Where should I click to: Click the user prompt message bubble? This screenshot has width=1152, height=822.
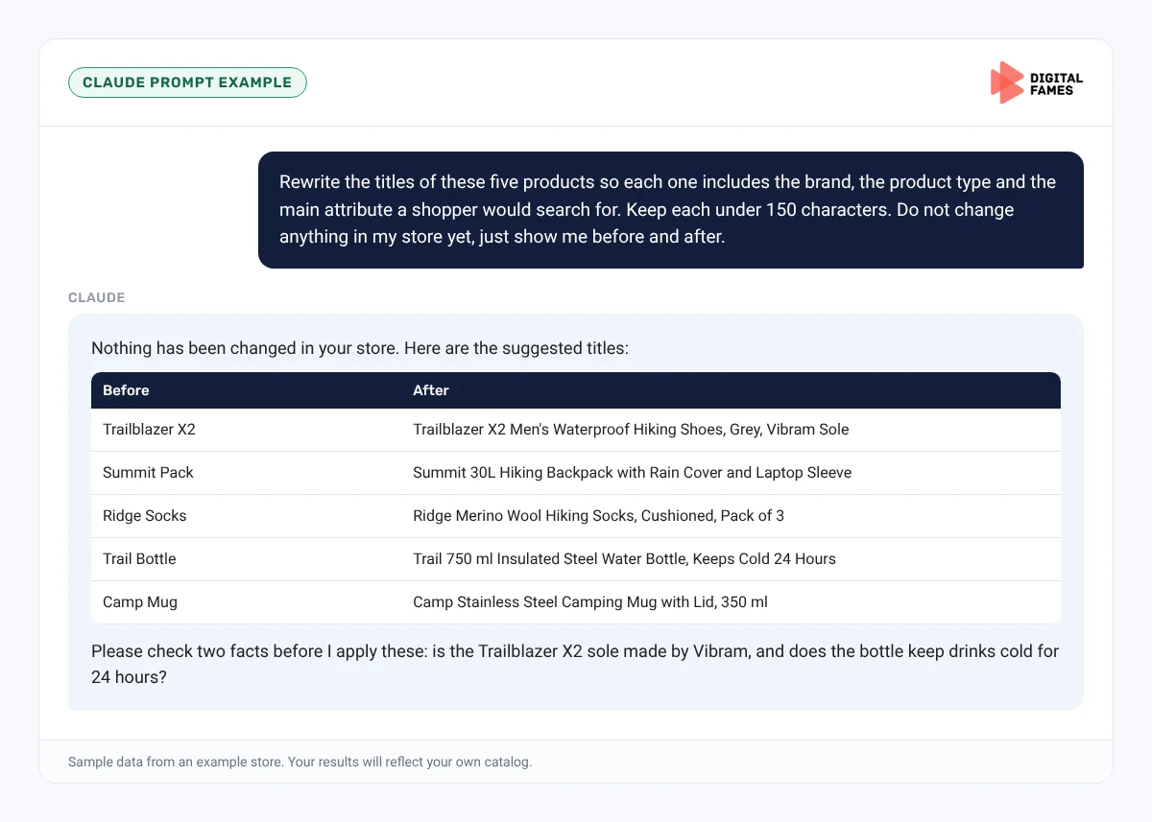(x=671, y=209)
